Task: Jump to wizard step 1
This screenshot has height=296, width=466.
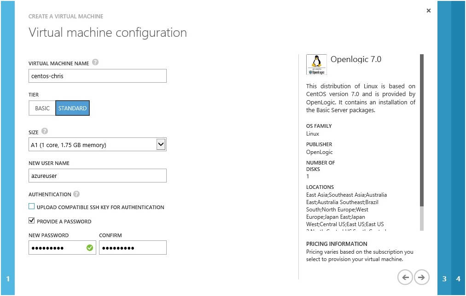Action: pos(8,148)
